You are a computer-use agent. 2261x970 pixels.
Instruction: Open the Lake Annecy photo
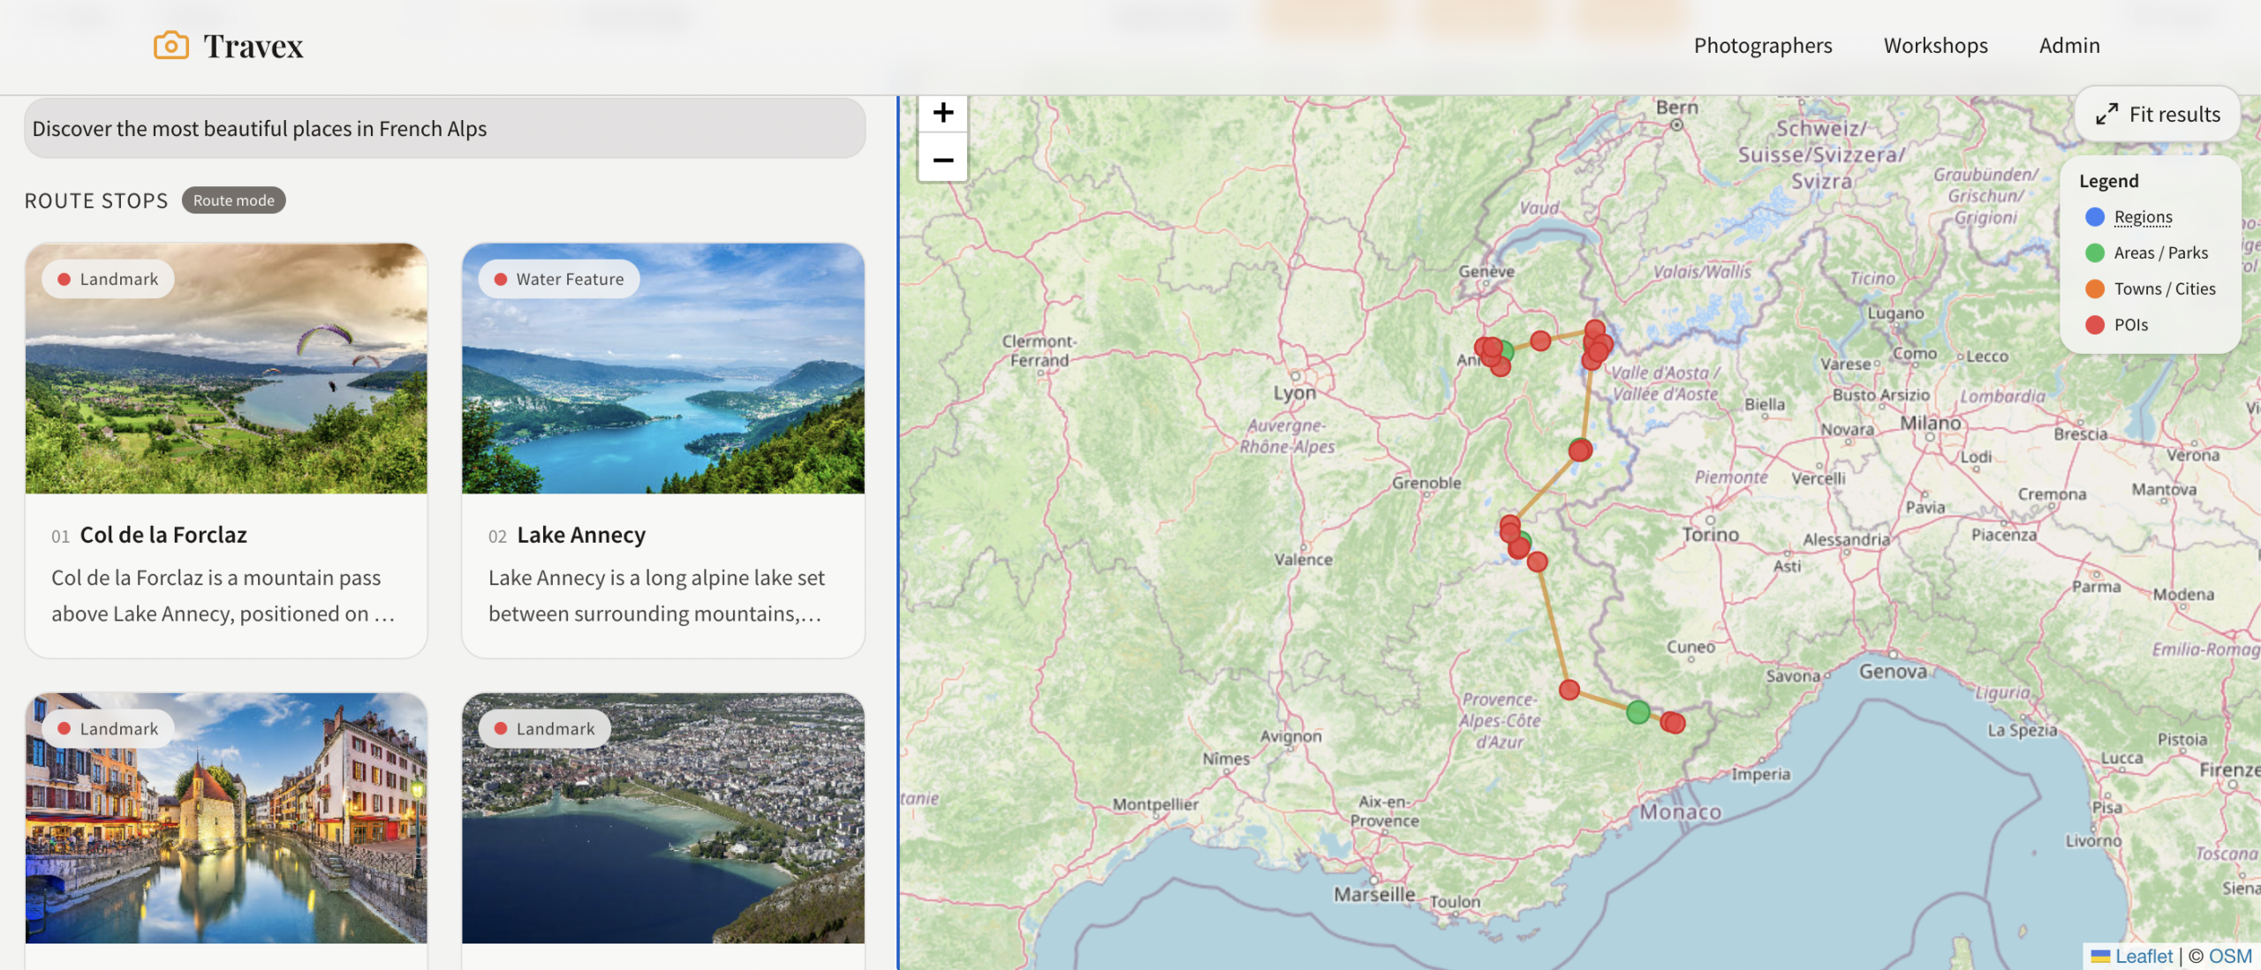click(x=662, y=369)
